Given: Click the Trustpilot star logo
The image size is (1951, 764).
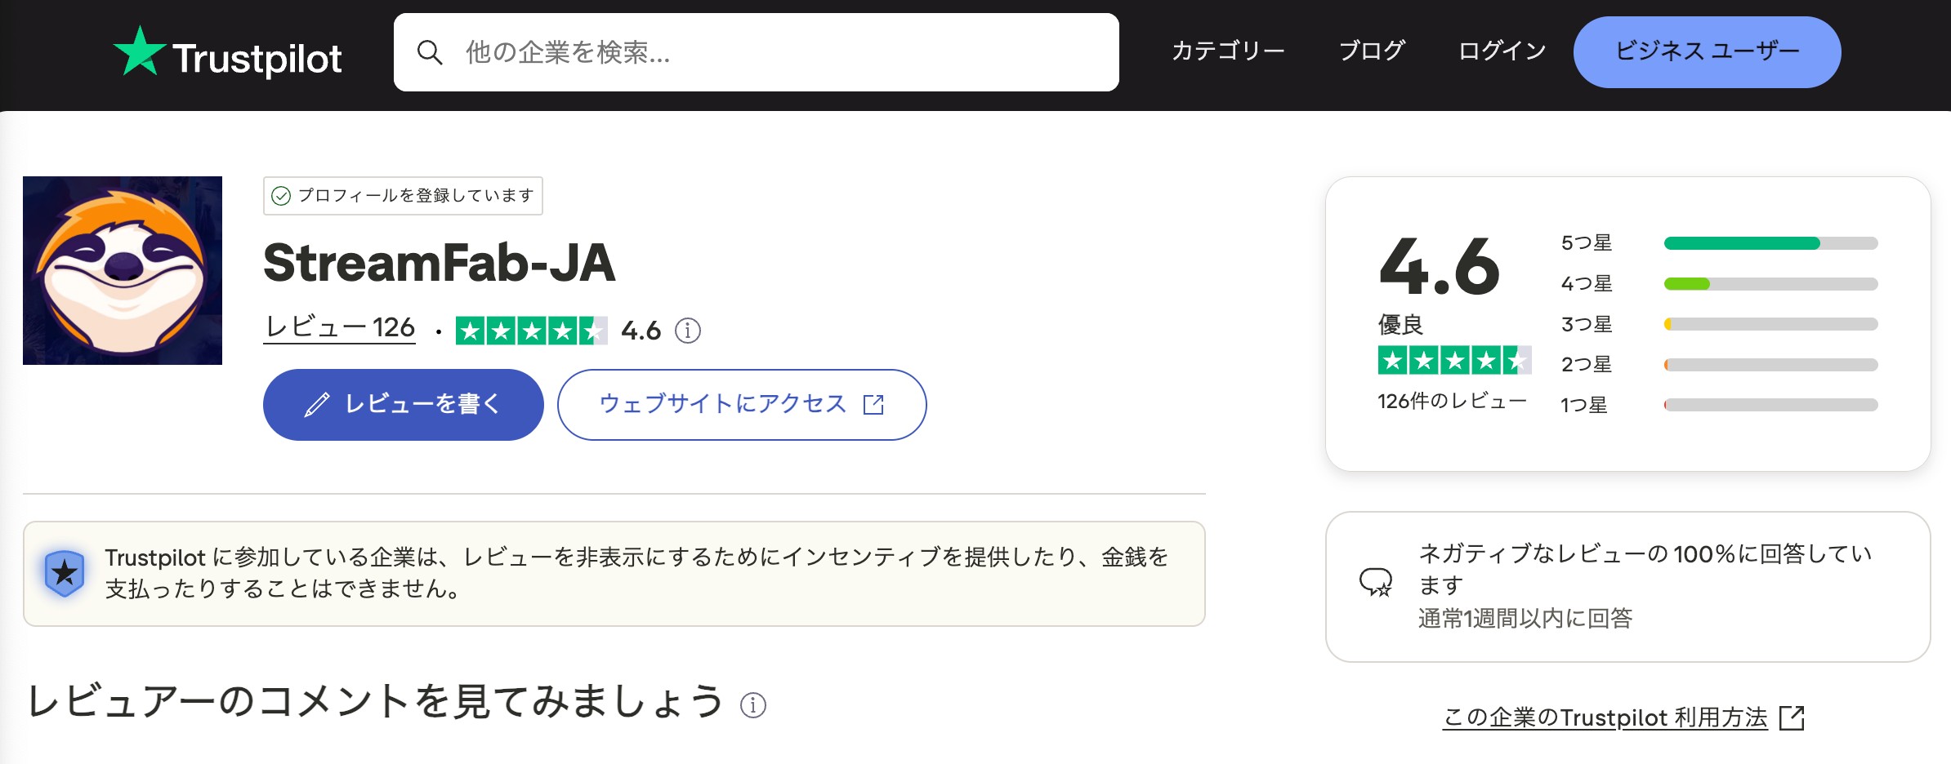Looking at the screenshot, I should coord(140,51).
